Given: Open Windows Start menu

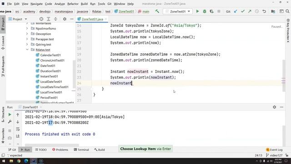Looking at the screenshot, I should [4, 161].
